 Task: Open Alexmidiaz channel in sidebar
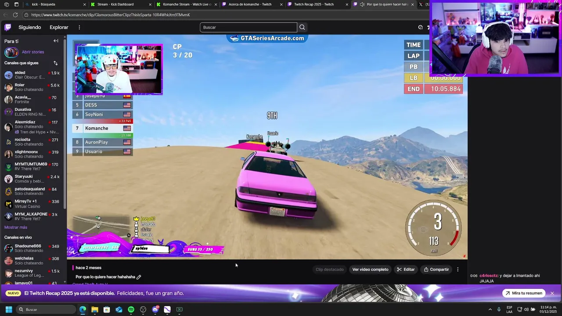(x=32, y=127)
